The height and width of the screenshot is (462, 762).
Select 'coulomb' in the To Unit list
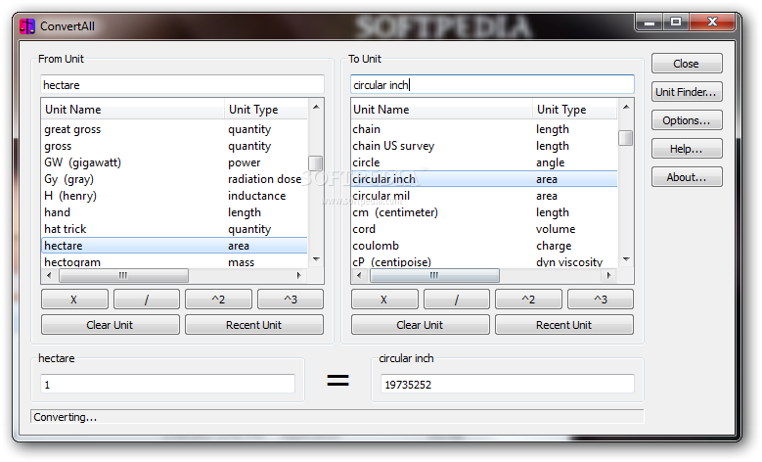(x=484, y=246)
